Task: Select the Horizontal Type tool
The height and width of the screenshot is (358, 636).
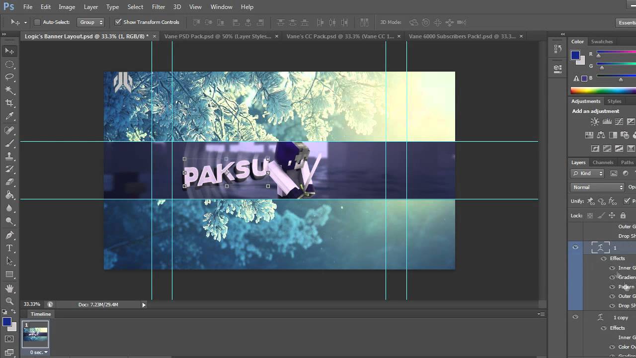Action: pyautogui.click(x=9, y=248)
